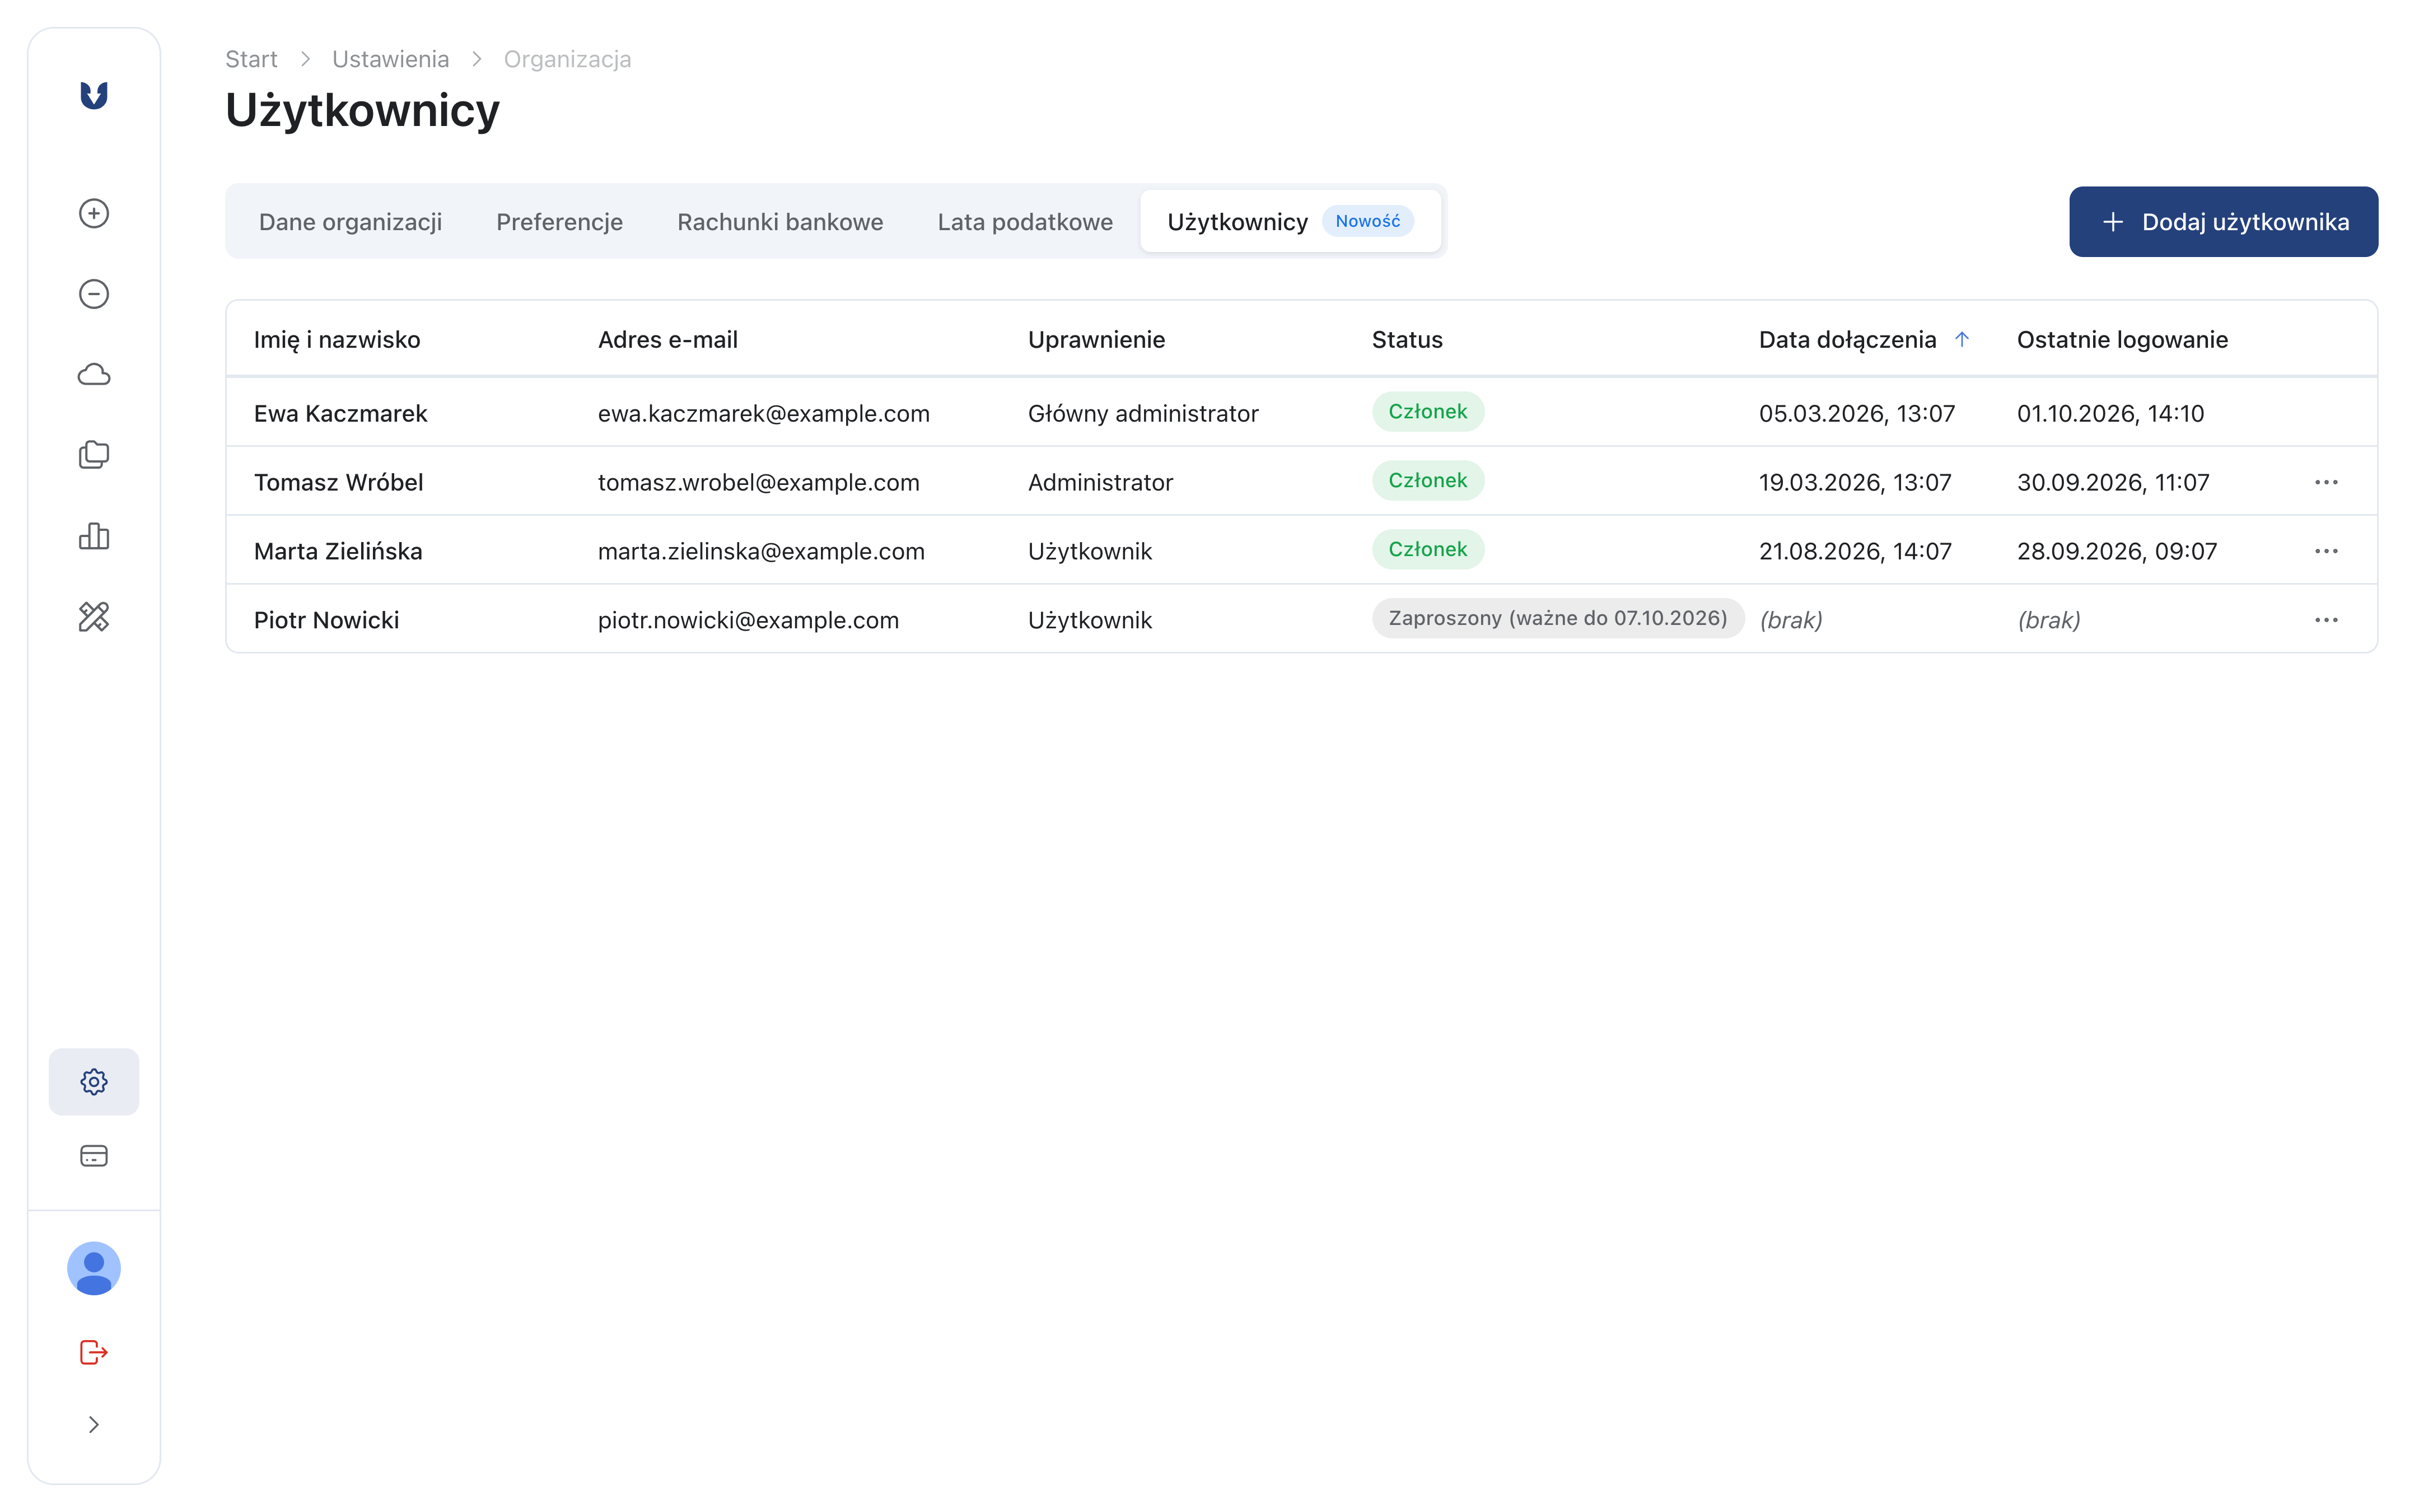The image size is (2419, 1512).
Task: Expand the sidebar with the chevron arrow
Action: (x=94, y=1425)
